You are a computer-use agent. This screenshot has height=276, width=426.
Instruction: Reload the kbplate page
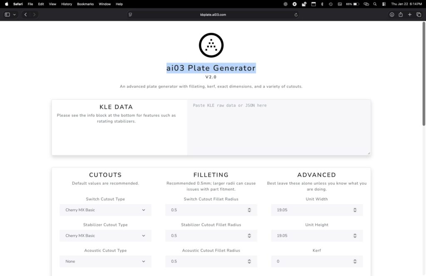(x=296, y=15)
